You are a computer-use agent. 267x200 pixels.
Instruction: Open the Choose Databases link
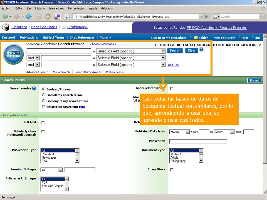(x=103, y=44)
